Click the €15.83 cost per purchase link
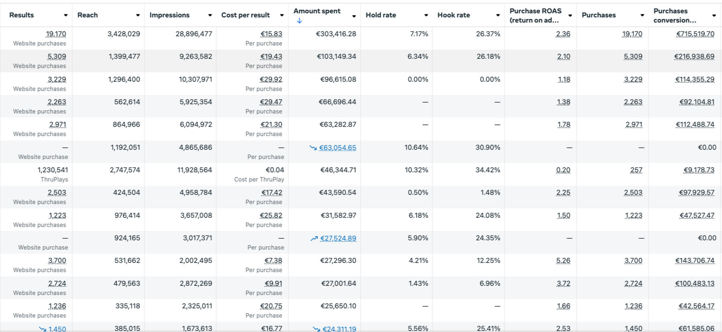Viewport: 722px width, 332px height. pyautogui.click(x=271, y=34)
